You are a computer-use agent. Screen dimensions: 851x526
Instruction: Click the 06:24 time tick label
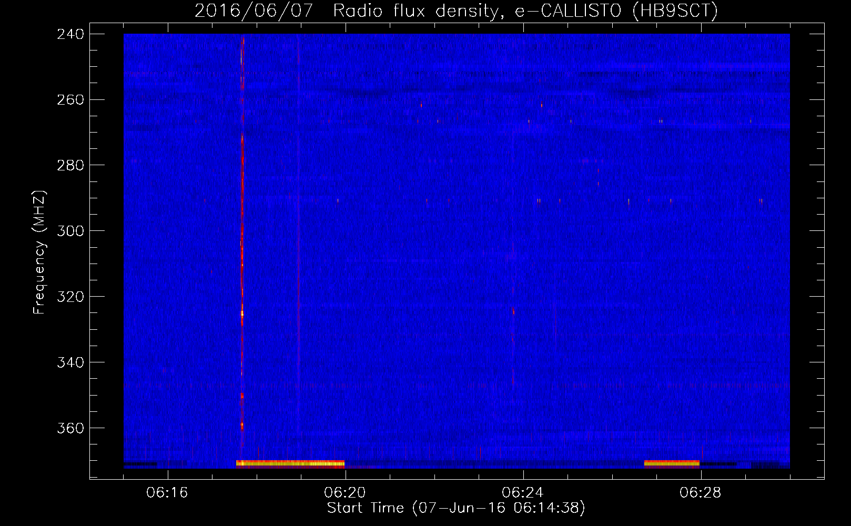tap(523, 493)
